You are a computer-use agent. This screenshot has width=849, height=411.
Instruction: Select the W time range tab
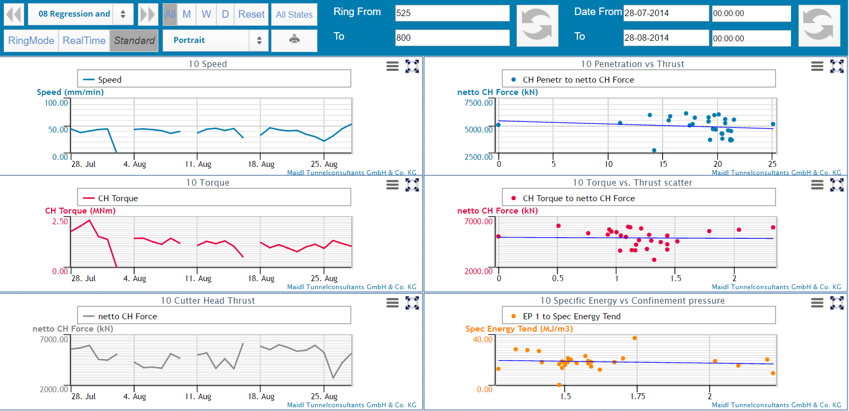206,14
